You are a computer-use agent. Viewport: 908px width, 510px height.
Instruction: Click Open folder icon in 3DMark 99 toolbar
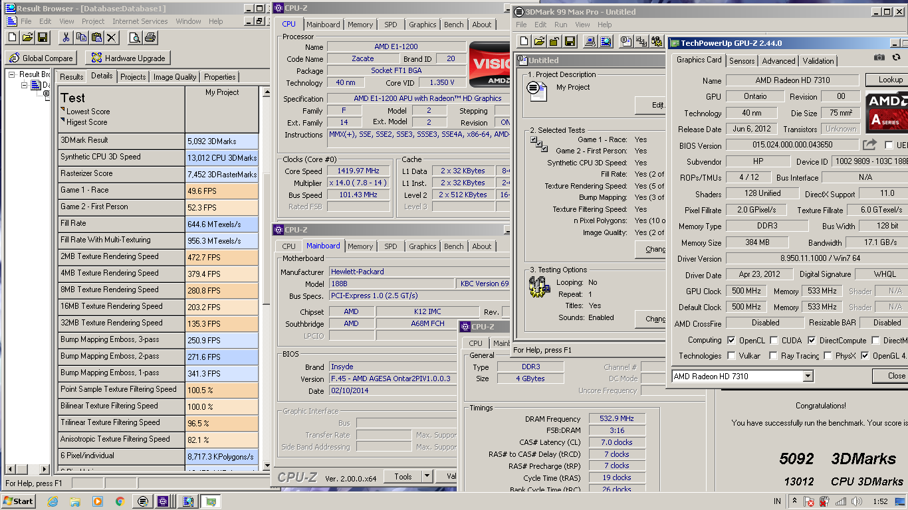pyautogui.click(x=539, y=42)
